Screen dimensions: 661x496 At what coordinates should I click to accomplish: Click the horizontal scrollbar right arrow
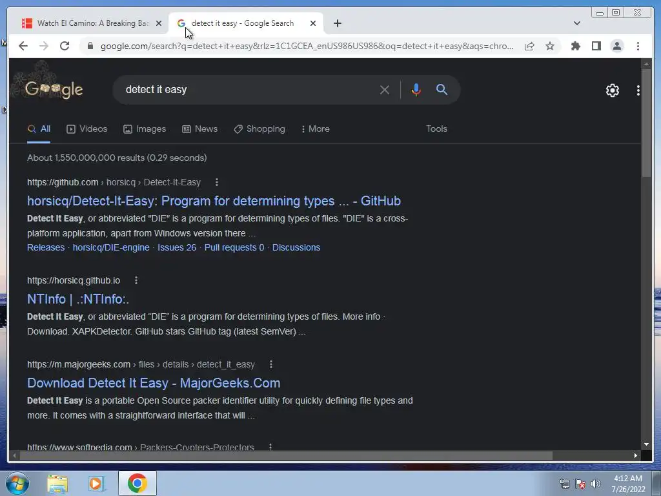point(636,455)
